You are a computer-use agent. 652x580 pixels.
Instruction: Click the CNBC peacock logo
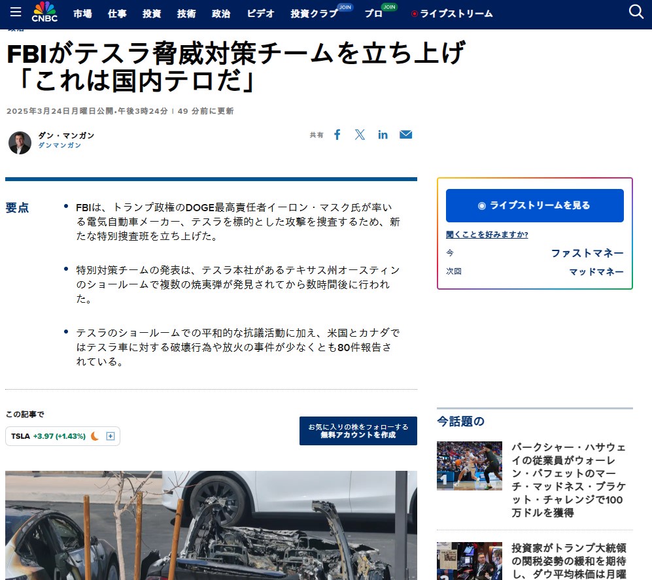click(x=44, y=12)
